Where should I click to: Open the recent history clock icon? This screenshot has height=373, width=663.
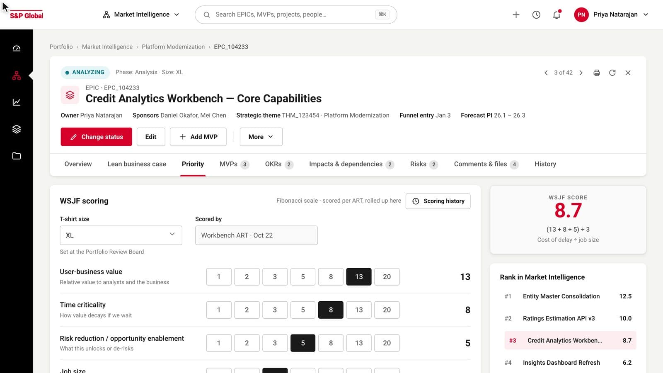536,15
